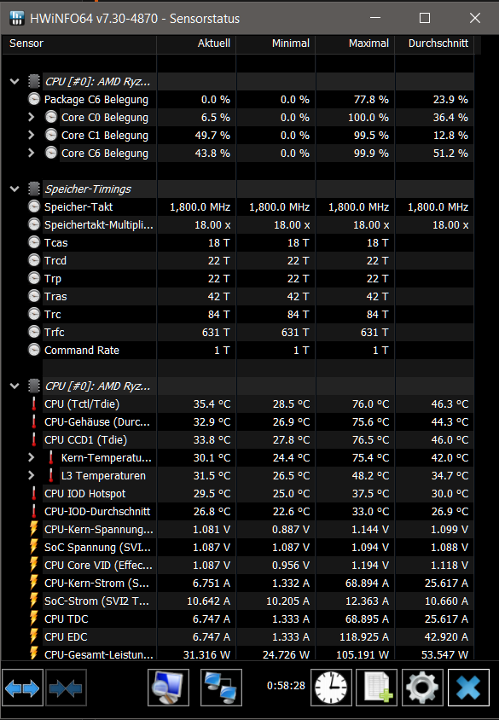This screenshot has width=499, height=720.
Task: Expand Kern-Temperatu... row
Action: click(32, 457)
